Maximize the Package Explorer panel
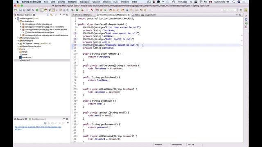Viewport: 262px width, 147px height. [x=67, y=15]
